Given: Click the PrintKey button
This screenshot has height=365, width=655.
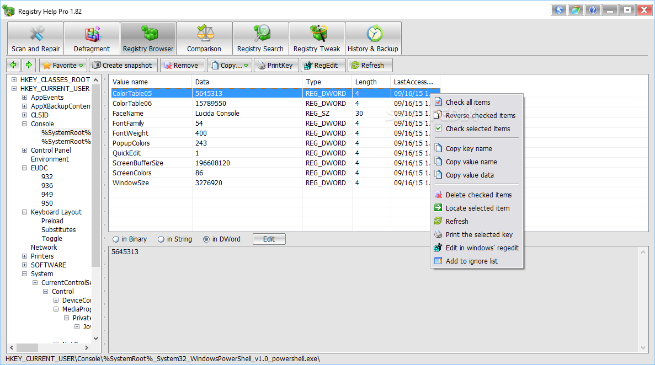Looking at the screenshot, I should pos(276,65).
